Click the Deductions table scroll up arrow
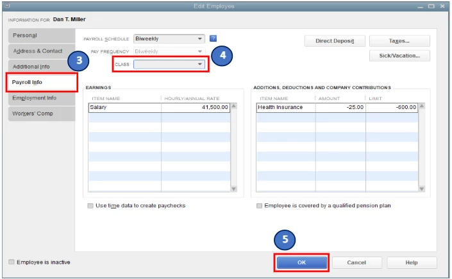452x279 pixels. point(422,106)
